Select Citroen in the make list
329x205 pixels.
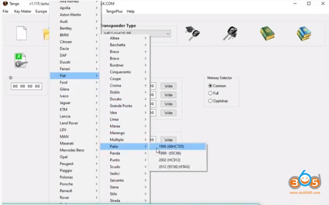tap(74, 41)
